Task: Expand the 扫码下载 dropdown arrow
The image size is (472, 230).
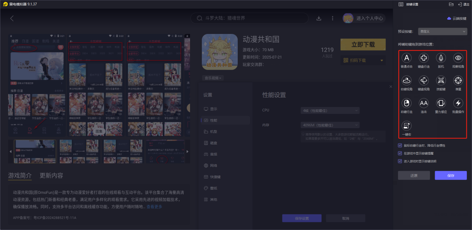Action: (x=382, y=60)
